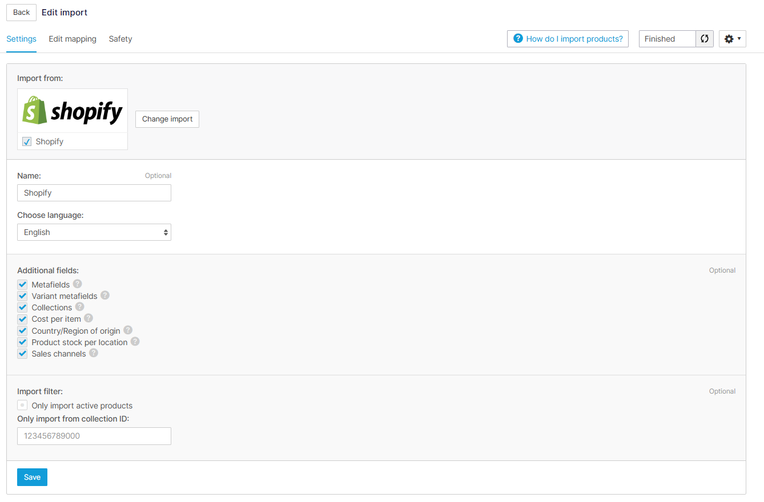Uncheck the Sales channels checkbox
The height and width of the screenshot is (502, 764).
(22, 354)
